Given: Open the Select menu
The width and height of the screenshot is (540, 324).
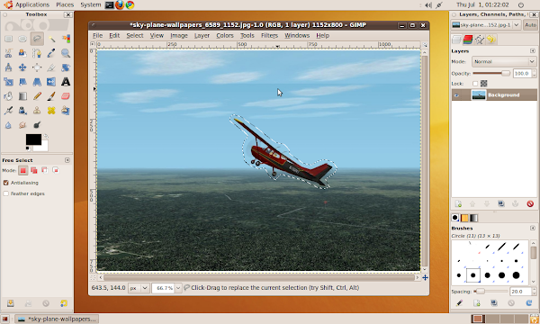Looking at the screenshot, I should coord(135,35).
